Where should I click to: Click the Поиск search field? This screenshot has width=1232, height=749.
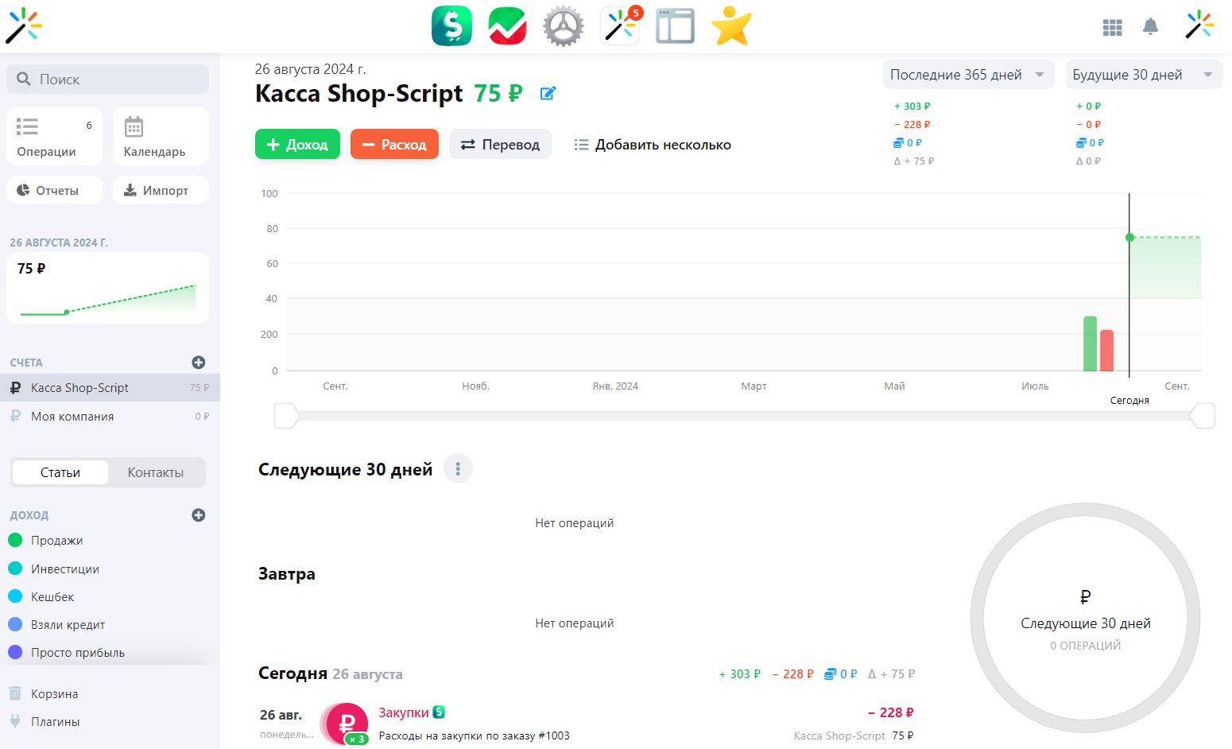tap(107, 79)
